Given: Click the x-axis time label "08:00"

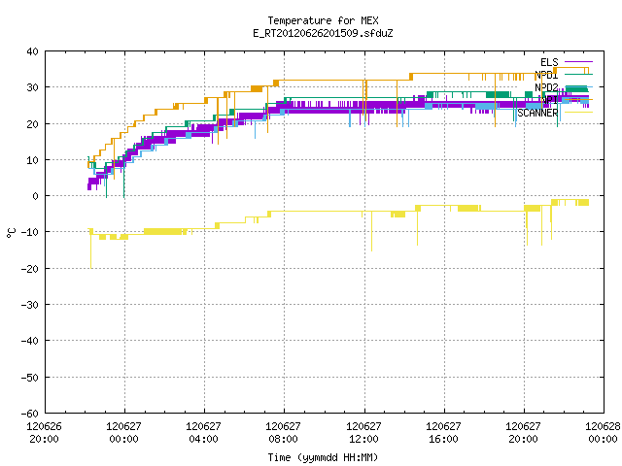Looking at the screenshot, I should 283,439.
